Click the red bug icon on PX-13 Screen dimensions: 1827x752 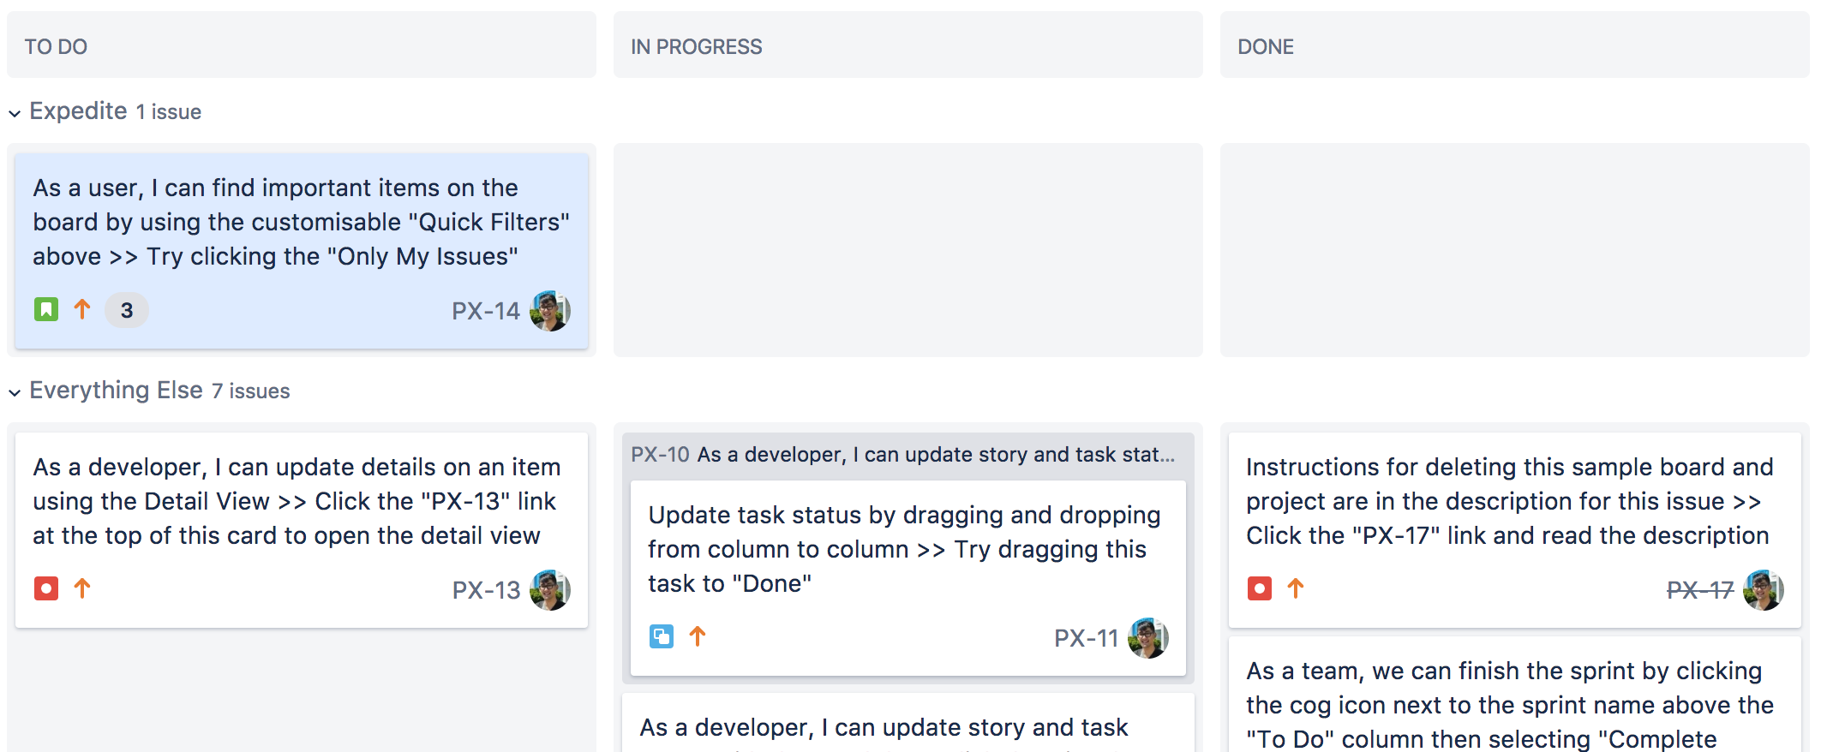(46, 588)
